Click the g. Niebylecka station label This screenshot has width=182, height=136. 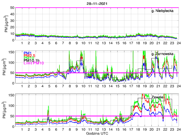(x=162, y=11)
